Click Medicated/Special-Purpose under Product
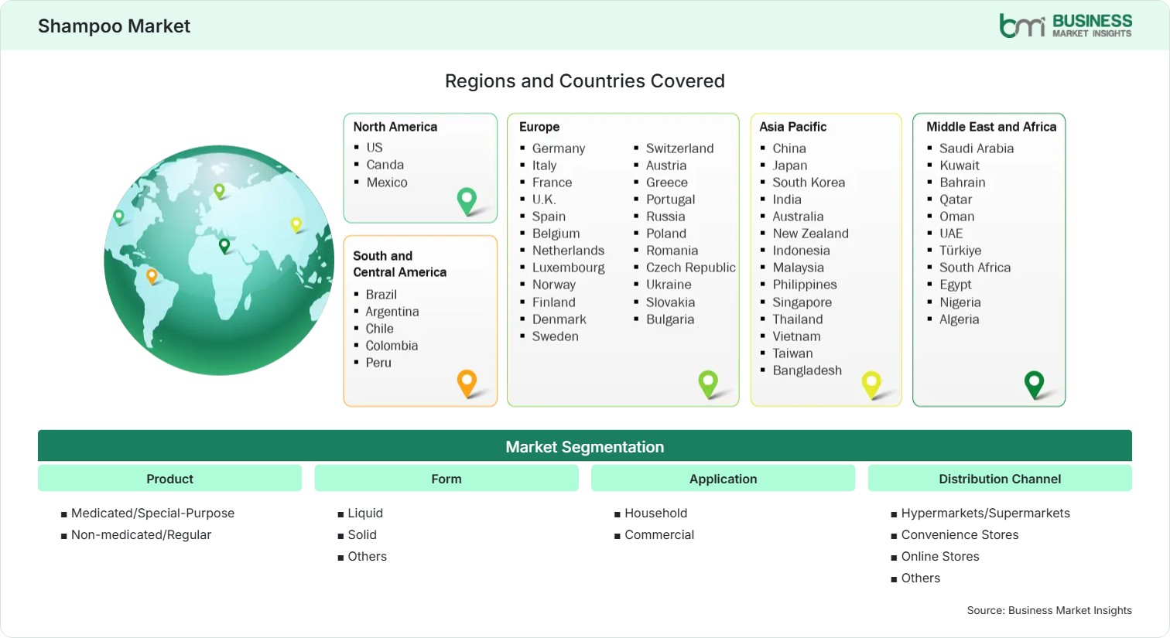 [152, 513]
